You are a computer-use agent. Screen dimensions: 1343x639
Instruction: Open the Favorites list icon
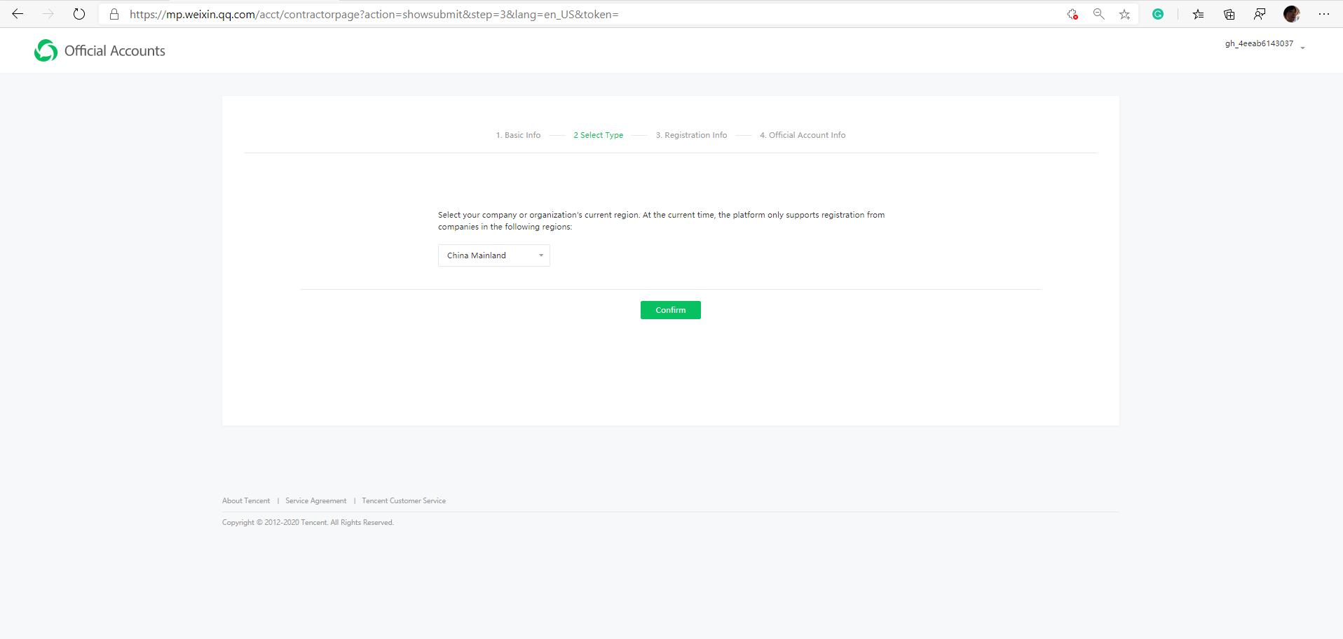tap(1198, 14)
